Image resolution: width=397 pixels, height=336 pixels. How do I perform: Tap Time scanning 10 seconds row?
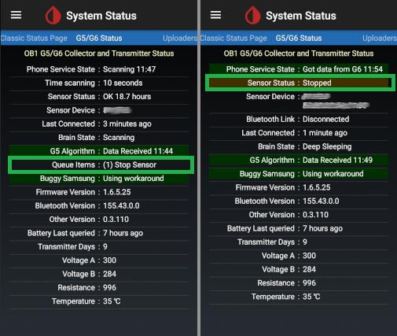pos(99,83)
